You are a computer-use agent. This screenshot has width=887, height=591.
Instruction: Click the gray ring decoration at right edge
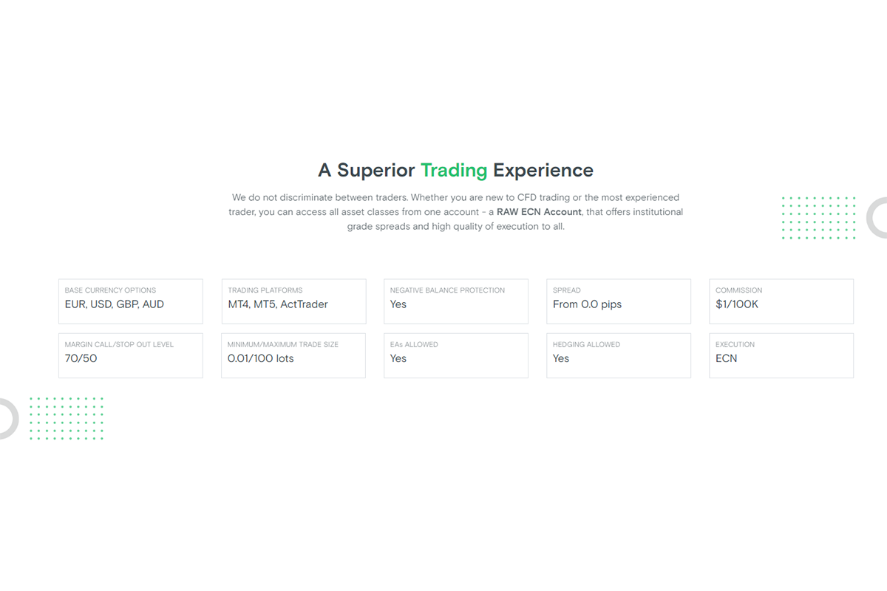click(x=877, y=218)
